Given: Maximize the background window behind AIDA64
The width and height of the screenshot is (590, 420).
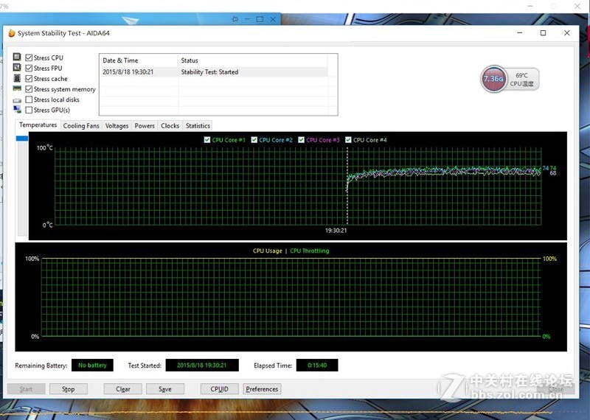Looking at the screenshot, I should 260,19.
